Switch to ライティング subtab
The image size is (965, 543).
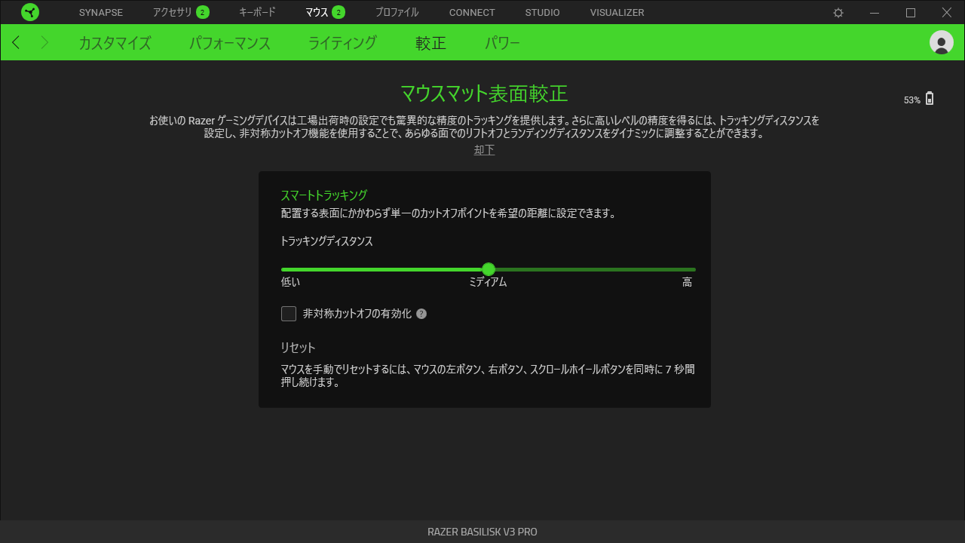tap(342, 43)
